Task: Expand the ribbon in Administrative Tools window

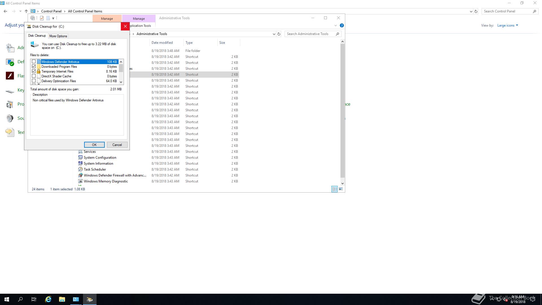Action: [x=336, y=25]
